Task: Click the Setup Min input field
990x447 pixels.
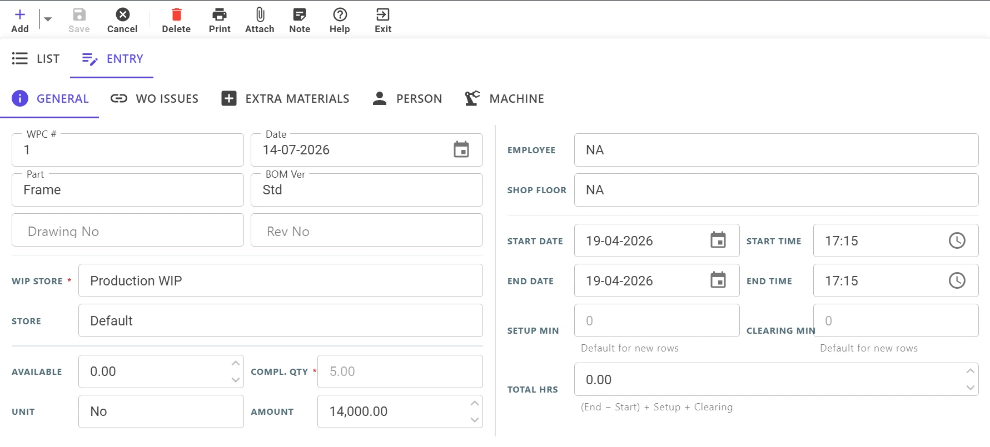Action: click(657, 320)
